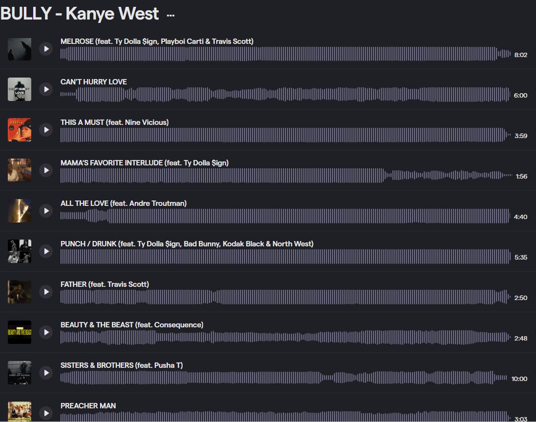Play ALL THE LOVE track
The height and width of the screenshot is (422, 536).
[46, 211]
